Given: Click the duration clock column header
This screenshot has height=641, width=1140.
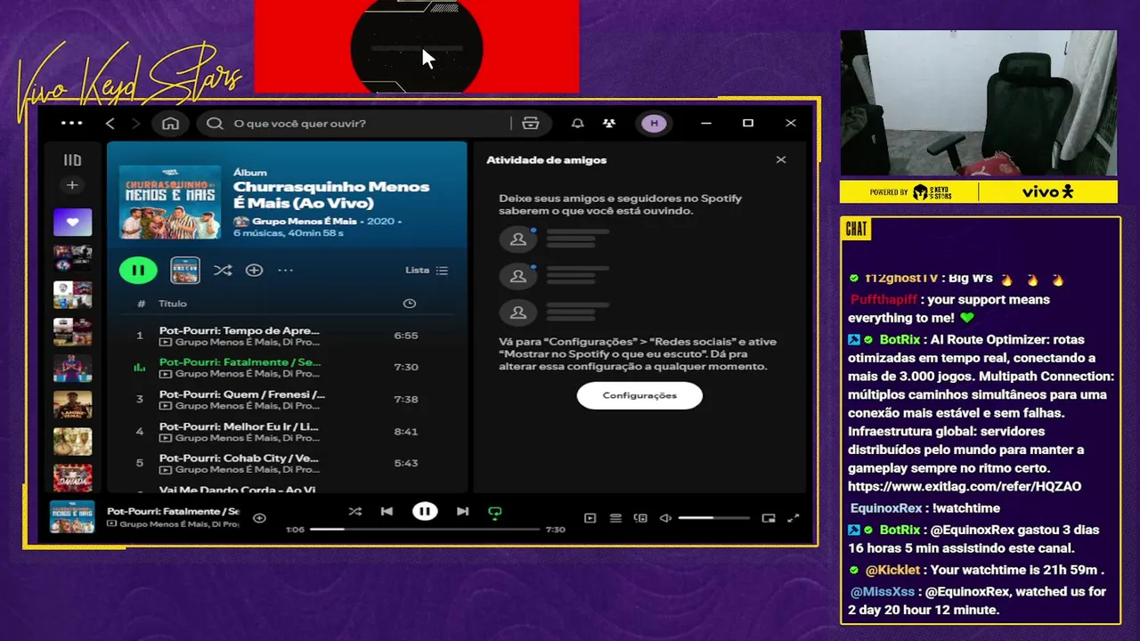Looking at the screenshot, I should [410, 304].
